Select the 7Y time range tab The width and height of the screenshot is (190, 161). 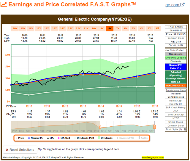click(118, 29)
